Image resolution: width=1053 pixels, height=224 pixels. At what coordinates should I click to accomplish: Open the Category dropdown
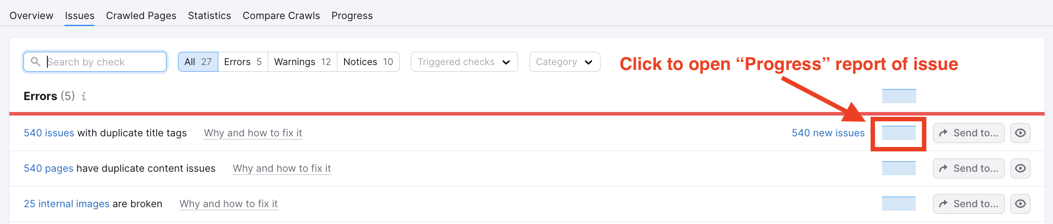[x=565, y=62]
